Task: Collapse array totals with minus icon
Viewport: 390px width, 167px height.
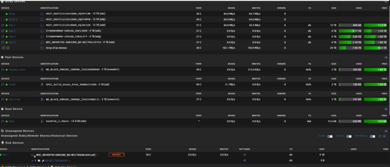Action: 8,48
